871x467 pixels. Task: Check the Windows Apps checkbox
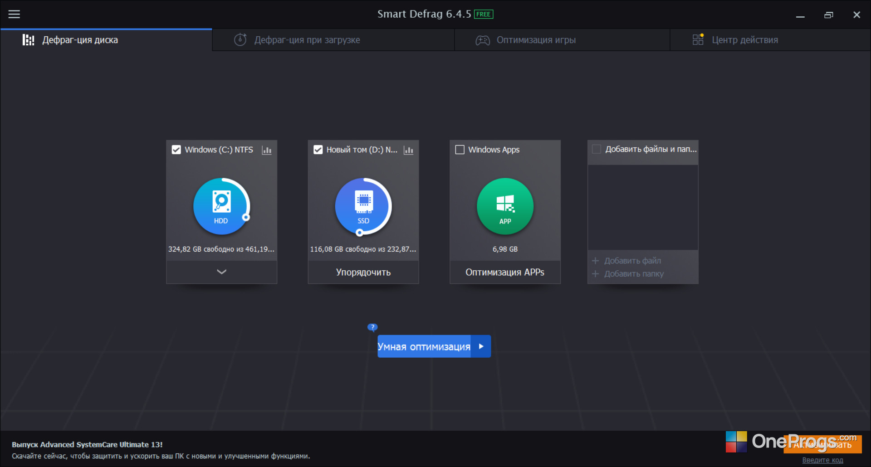pyautogui.click(x=460, y=150)
